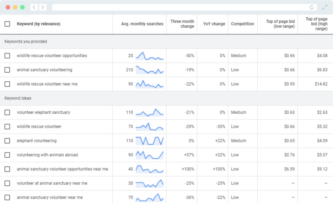Viewport: 333px width, 203px height.
Task: Click the YoY change column header
Action: tap(214, 24)
